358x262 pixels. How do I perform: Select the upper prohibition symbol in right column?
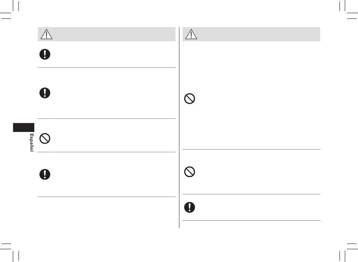pos(190,98)
